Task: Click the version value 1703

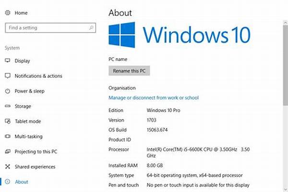Action: point(151,120)
